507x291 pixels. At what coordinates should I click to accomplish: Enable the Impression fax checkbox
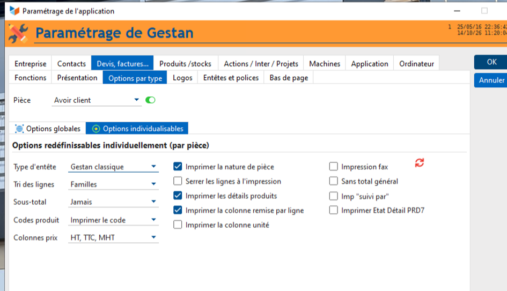click(333, 166)
